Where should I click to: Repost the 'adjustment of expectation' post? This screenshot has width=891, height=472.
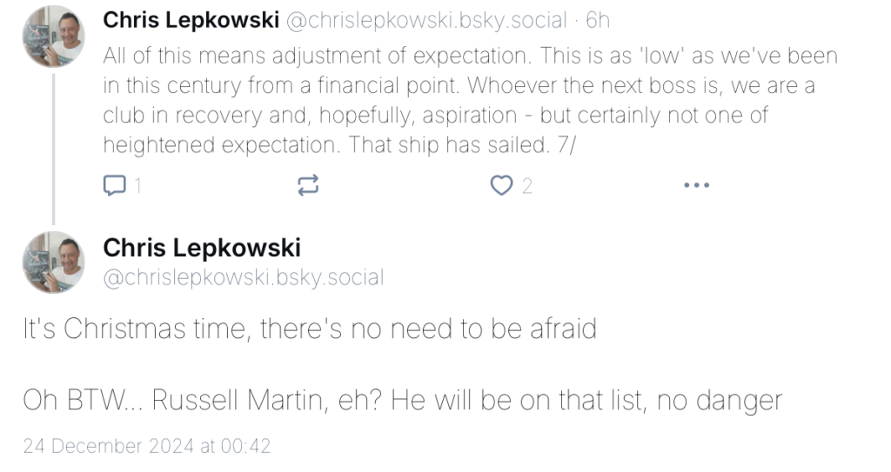point(308,185)
